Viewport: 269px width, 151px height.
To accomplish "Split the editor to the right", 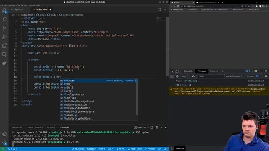I will 160,10.
